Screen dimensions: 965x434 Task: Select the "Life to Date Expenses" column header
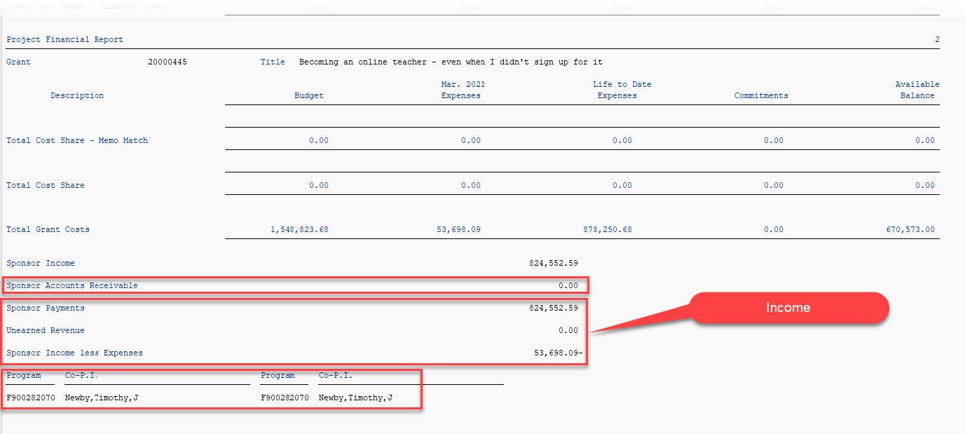622,90
